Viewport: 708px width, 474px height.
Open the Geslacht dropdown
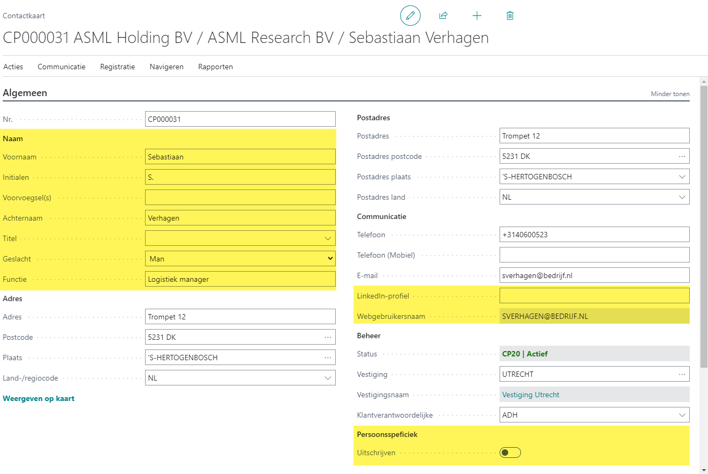coord(330,259)
